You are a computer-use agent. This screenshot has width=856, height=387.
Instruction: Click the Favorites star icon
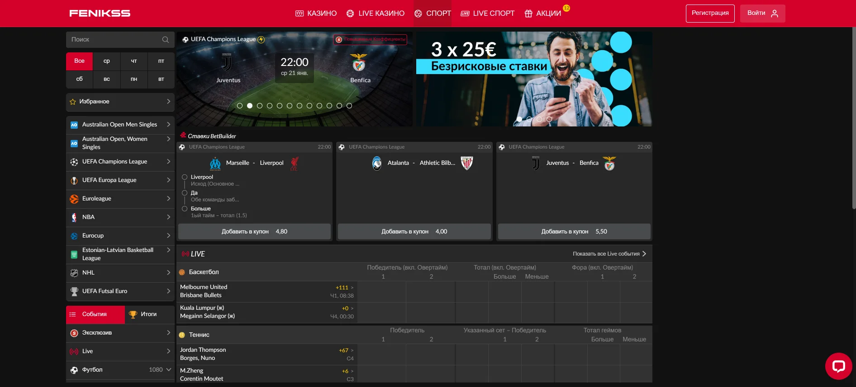(73, 102)
